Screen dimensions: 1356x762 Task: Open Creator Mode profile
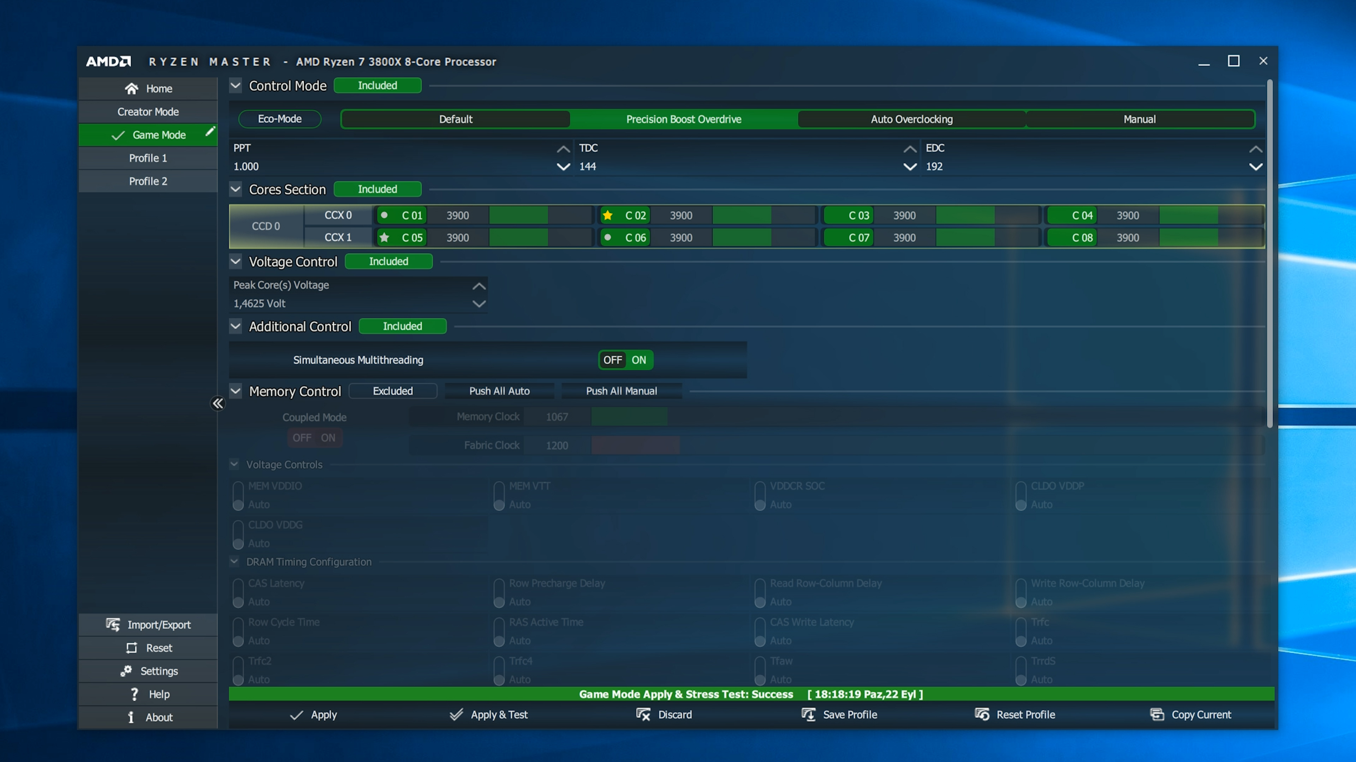point(148,111)
